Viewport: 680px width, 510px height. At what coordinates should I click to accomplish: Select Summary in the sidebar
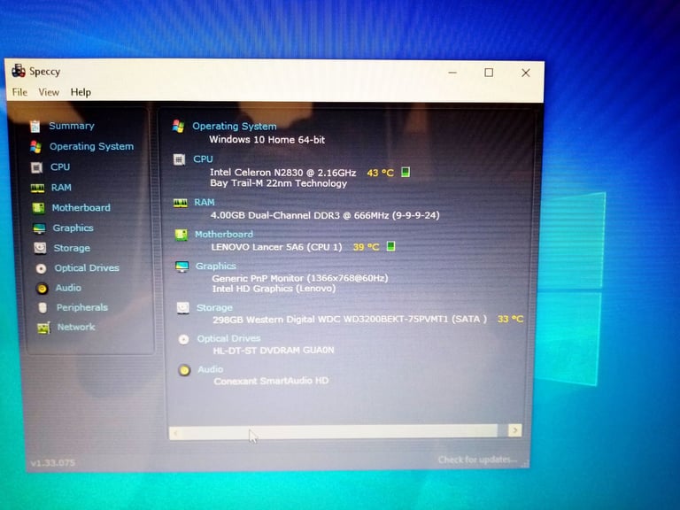pyautogui.click(x=72, y=126)
